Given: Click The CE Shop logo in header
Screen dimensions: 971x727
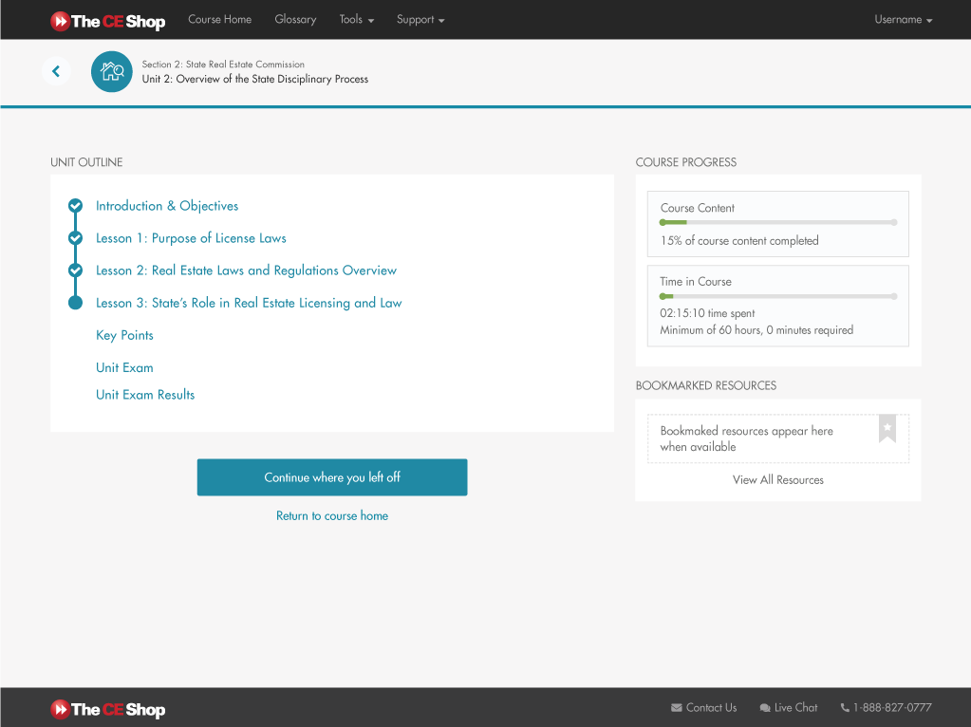Looking at the screenshot, I should [x=108, y=21].
